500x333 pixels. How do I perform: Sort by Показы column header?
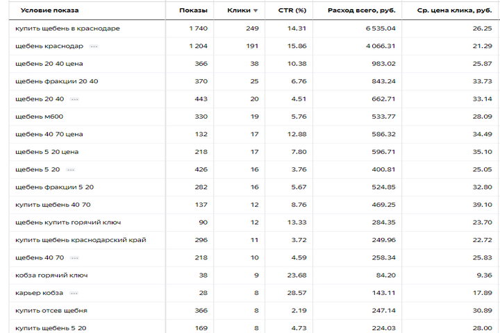point(193,10)
